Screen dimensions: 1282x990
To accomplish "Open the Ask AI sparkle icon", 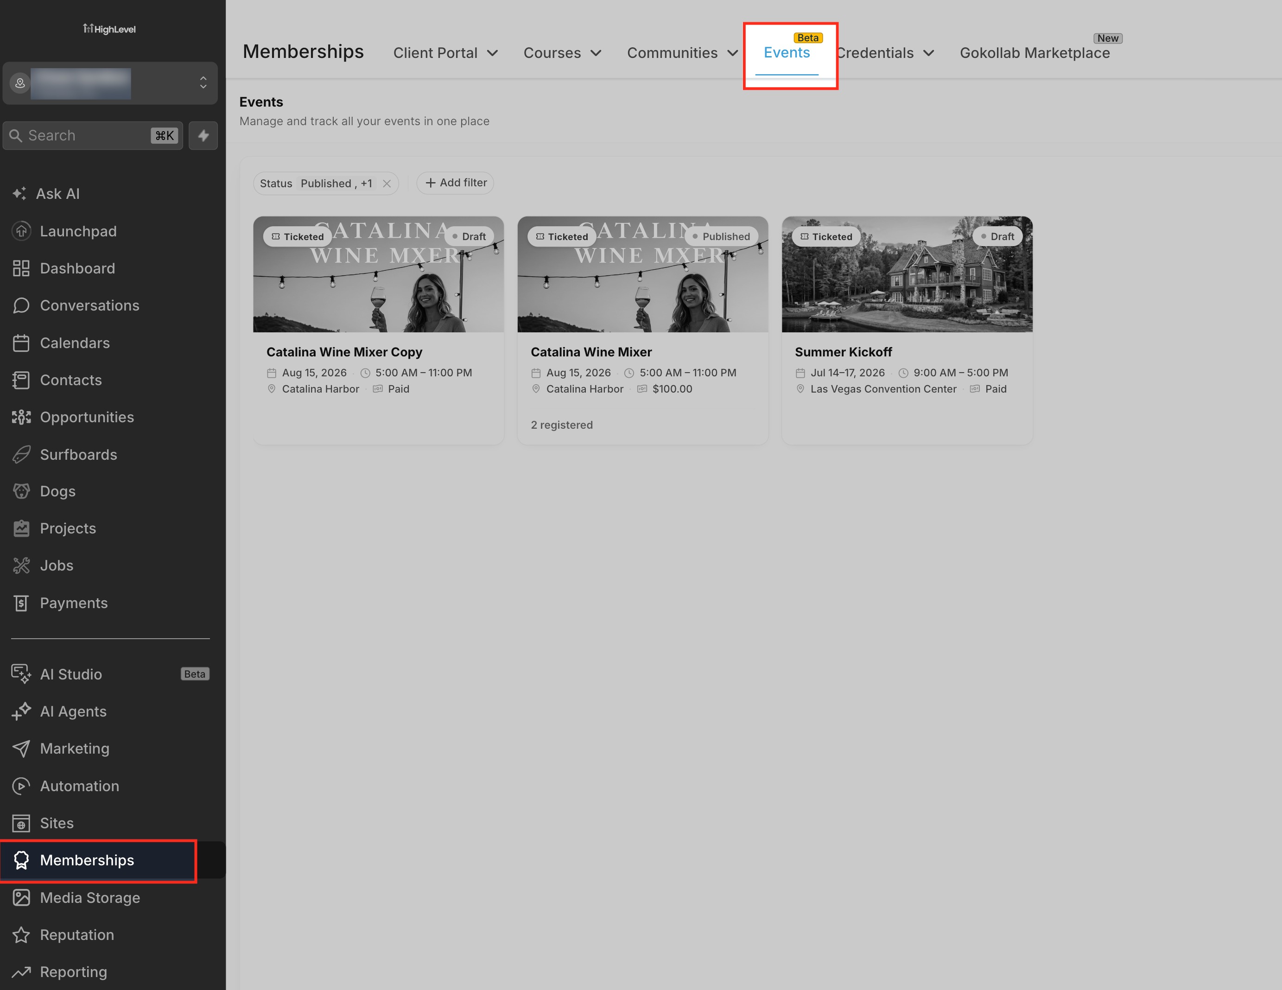I will click(x=20, y=194).
